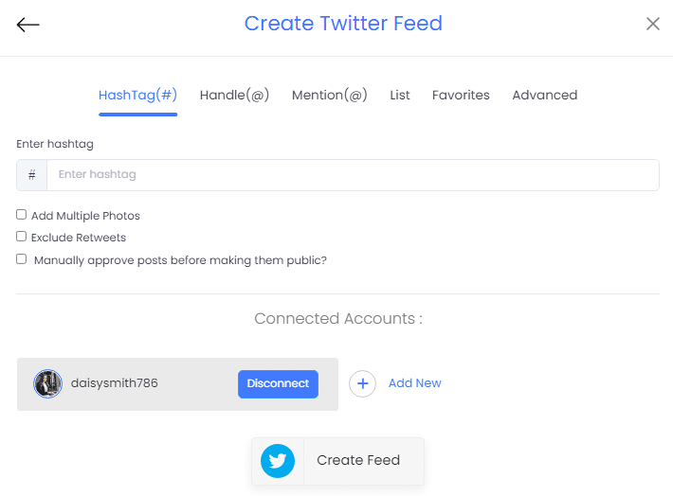673x496 pixels.
Task: Open the Favorites tab
Action: [x=461, y=95]
